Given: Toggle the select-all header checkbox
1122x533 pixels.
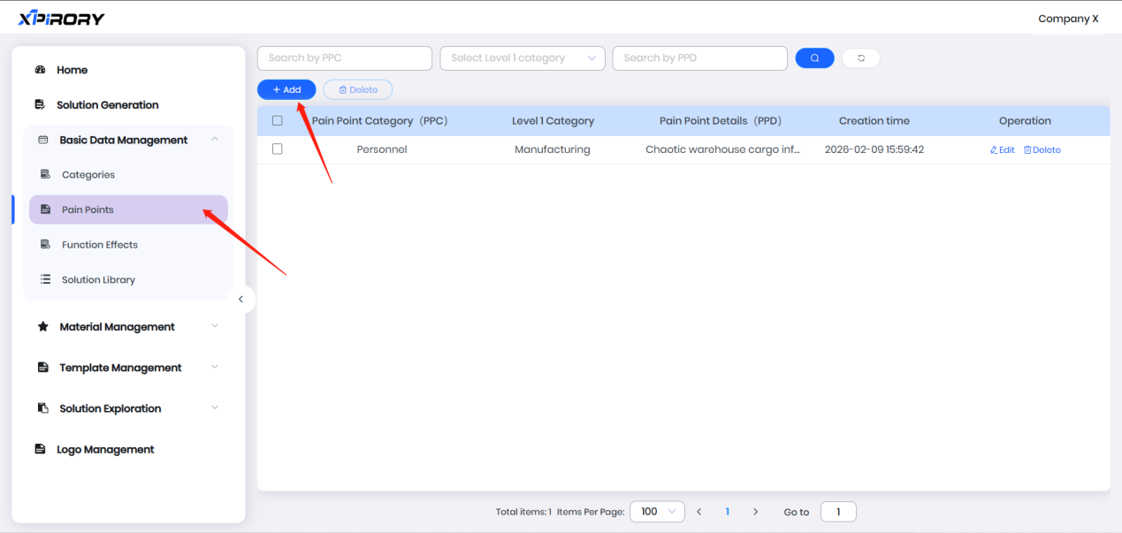Looking at the screenshot, I should coord(278,121).
